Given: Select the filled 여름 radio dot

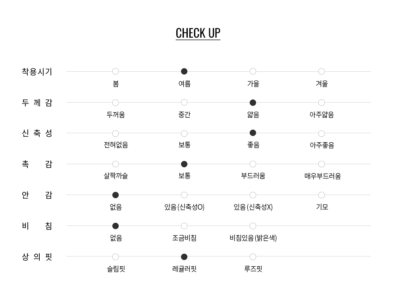Looking at the screenshot, I should (x=184, y=71).
